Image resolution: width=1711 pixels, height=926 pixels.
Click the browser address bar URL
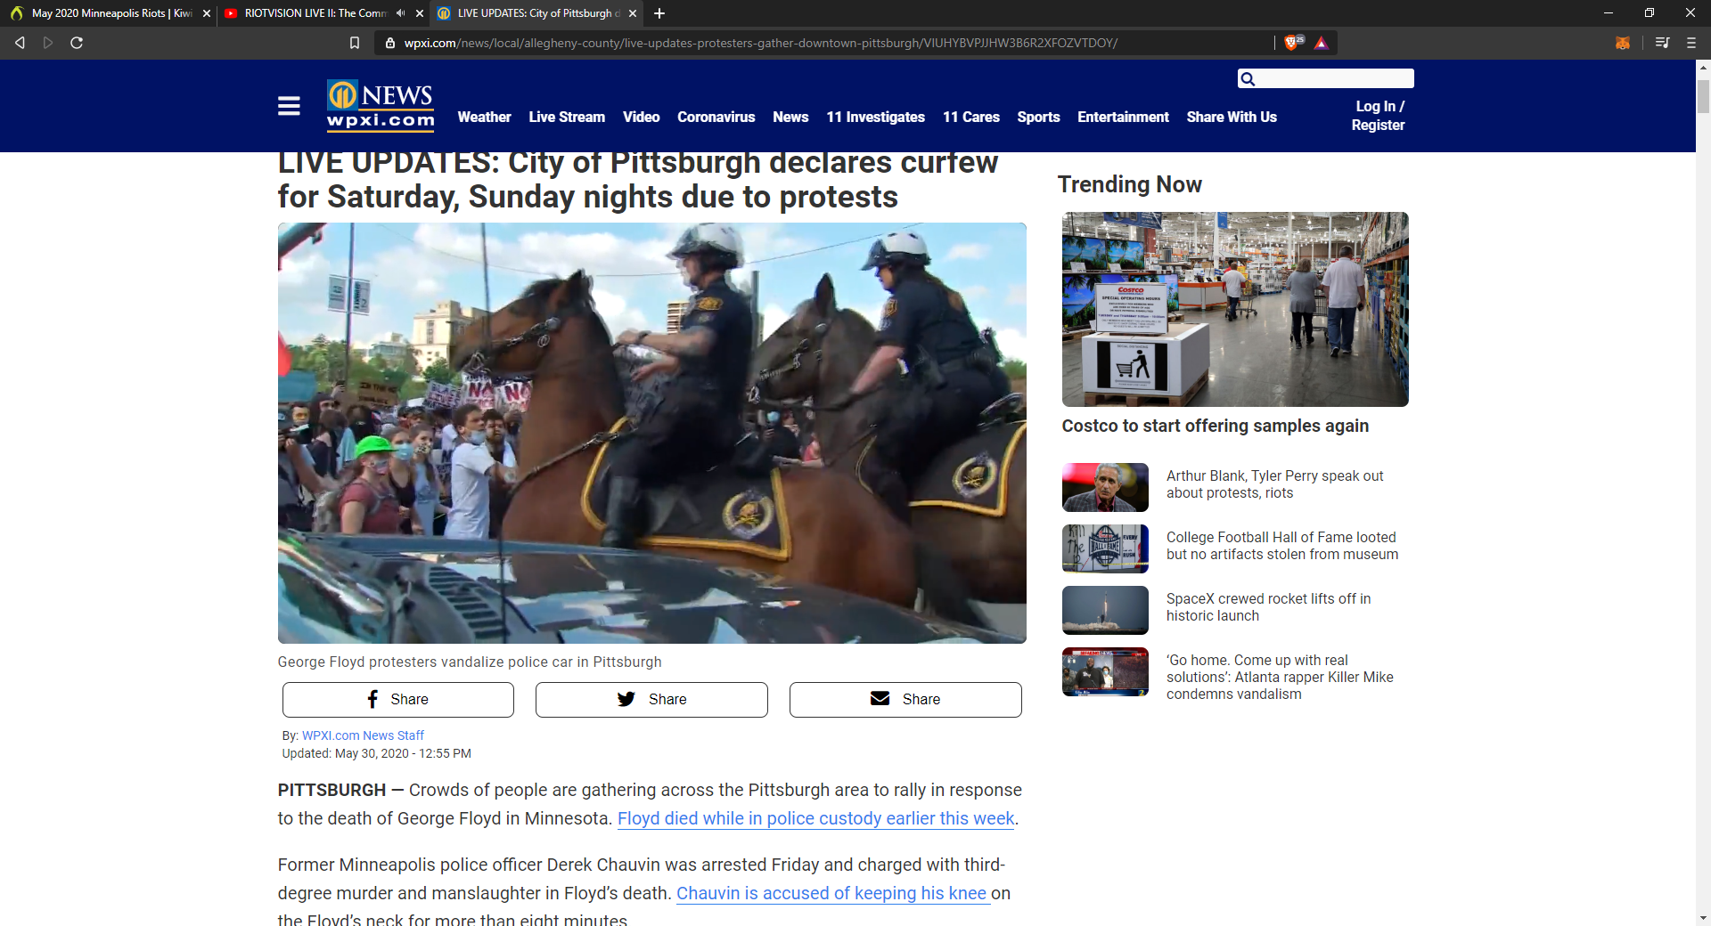pos(760,43)
